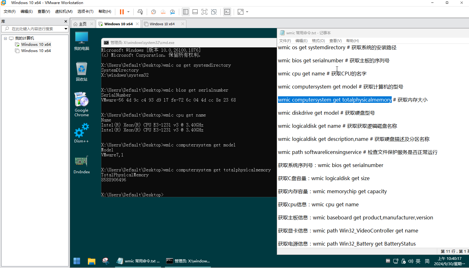The width and height of the screenshot is (469, 268).
Task: Activate 管理员 cmd taskbar button
Action: pyautogui.click(x=188, y=261)
